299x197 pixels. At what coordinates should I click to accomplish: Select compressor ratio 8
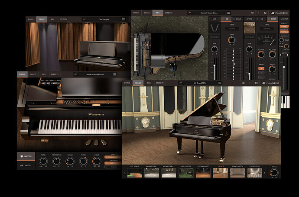click(x=261, y=73)
